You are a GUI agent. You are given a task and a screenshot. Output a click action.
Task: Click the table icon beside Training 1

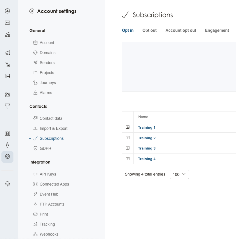tap(128, 127)
